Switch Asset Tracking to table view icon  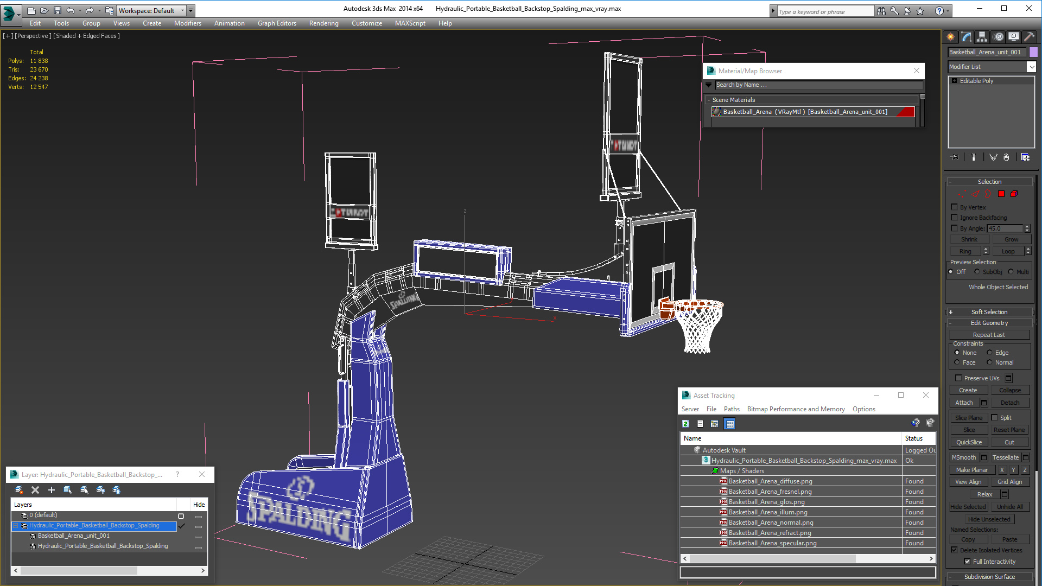click(x=730, y=424)
